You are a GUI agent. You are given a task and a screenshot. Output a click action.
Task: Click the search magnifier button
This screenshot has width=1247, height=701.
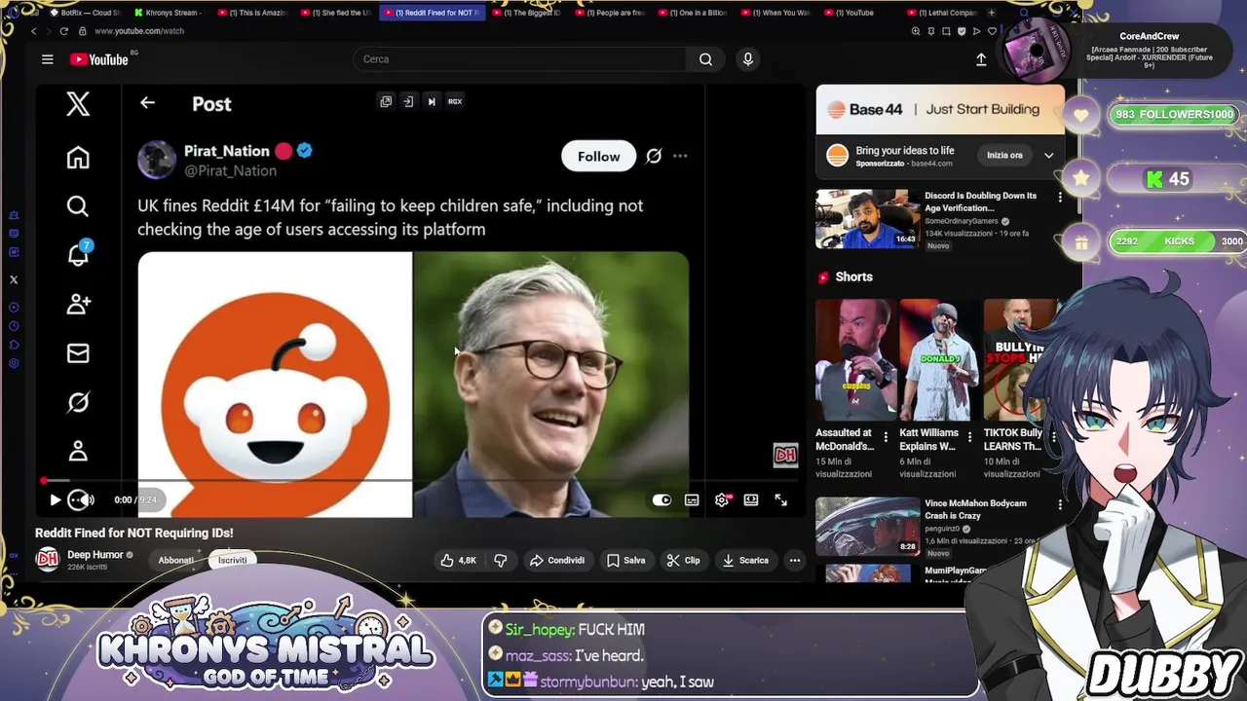705,59
